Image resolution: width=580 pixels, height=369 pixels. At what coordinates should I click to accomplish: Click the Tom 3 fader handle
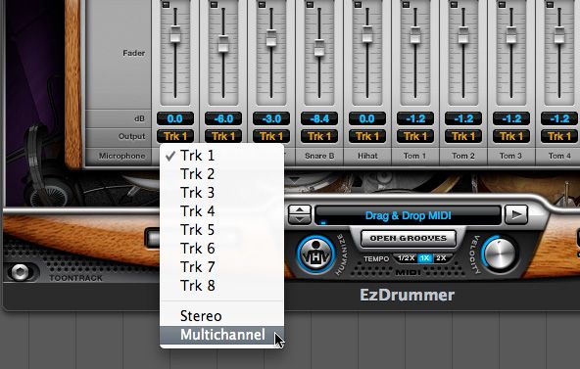pos(511,35)
